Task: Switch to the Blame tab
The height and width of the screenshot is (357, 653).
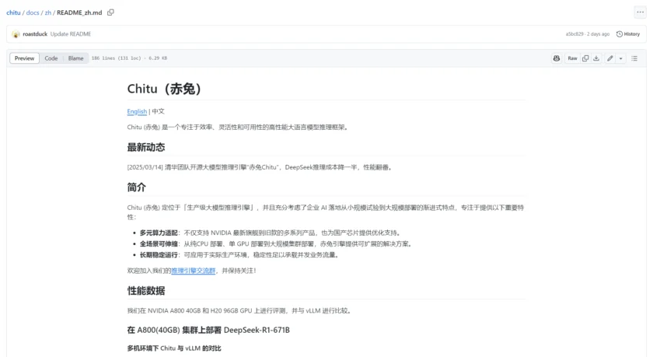Action: [x=76, y=58]
